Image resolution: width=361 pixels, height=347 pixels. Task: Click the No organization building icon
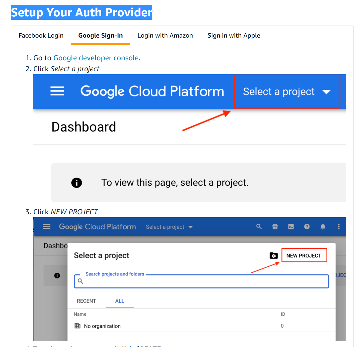pos(78,326)
